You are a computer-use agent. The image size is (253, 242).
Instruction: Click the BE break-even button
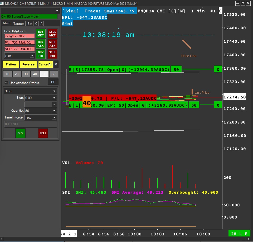(x=53, y=82)
